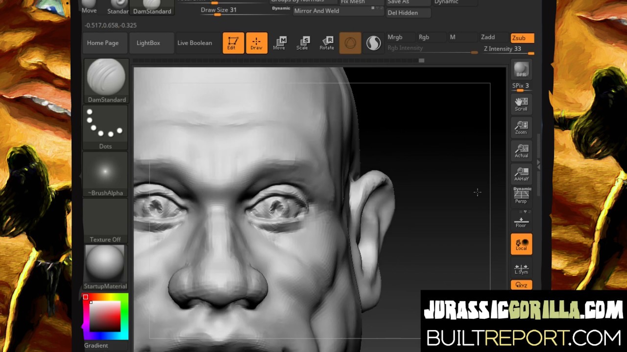This screenshot has height=352, width=627.
Task: Click the Scroll canvas icon
Action: click(521, 104)
